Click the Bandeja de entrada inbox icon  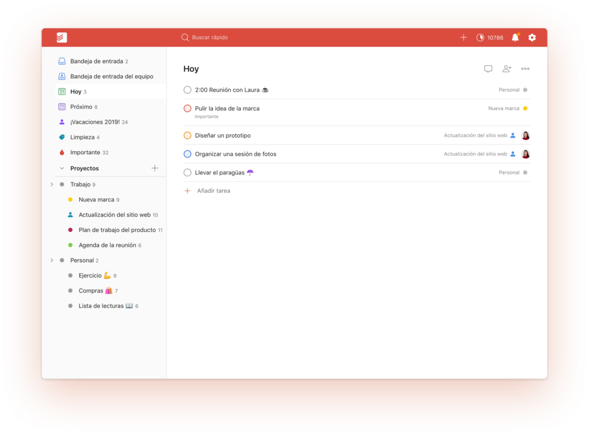(62, 61)
